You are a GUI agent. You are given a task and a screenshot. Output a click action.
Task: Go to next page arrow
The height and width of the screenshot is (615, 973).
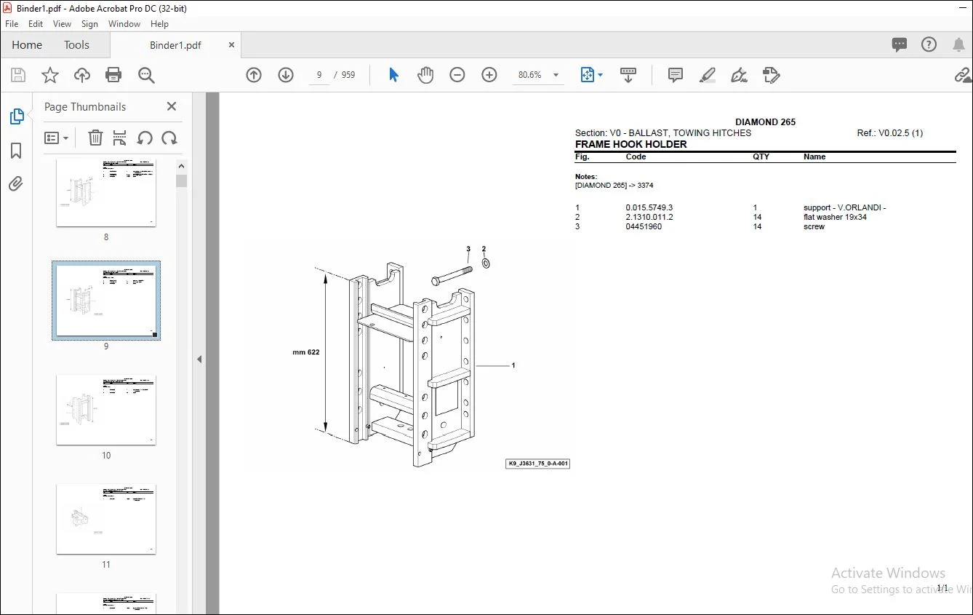click(x=286, y=75)
